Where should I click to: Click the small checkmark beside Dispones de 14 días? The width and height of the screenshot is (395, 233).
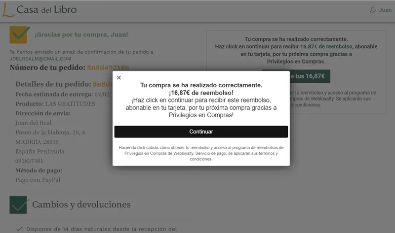tap(19, 229)
